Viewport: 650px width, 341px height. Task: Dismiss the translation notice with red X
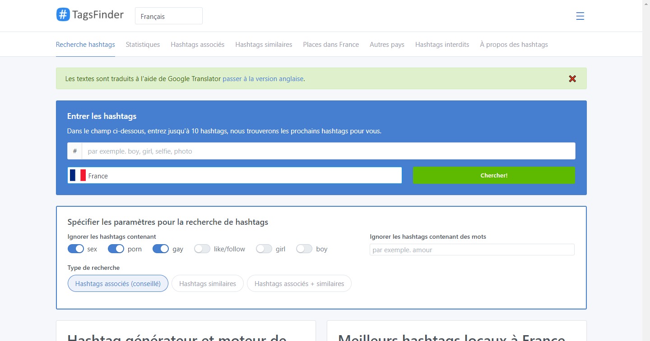pos(572,79)
